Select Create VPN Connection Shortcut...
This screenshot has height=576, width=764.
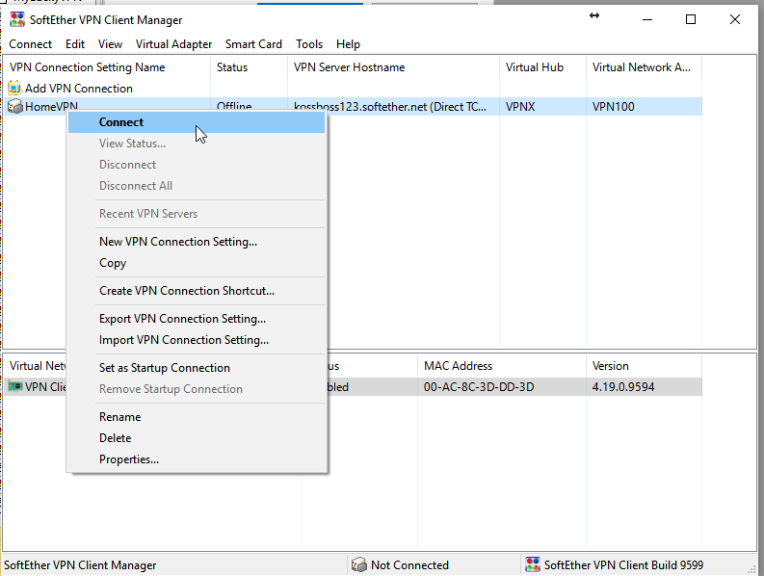(197, 291)
